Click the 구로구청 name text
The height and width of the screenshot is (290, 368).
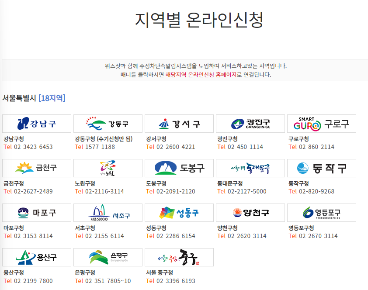299,139
